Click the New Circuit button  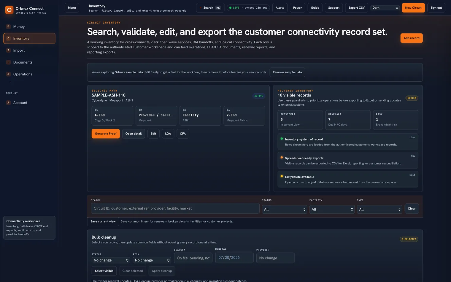[413, 8]
